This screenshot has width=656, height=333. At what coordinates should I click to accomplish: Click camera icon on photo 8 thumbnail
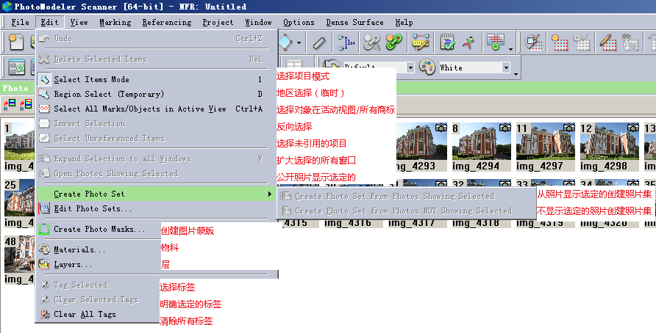pos(505,128)
